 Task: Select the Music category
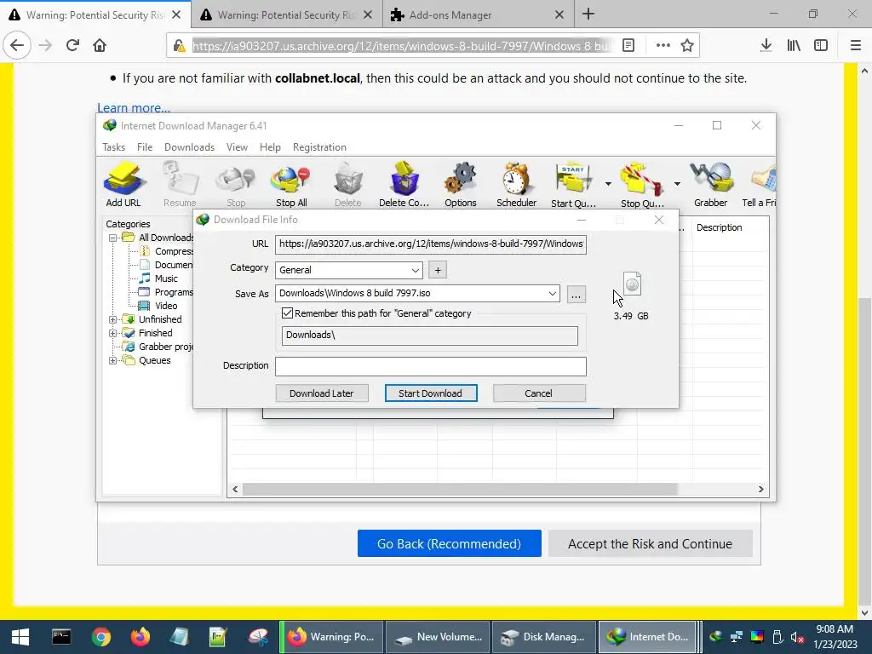(x=166, y=278)
